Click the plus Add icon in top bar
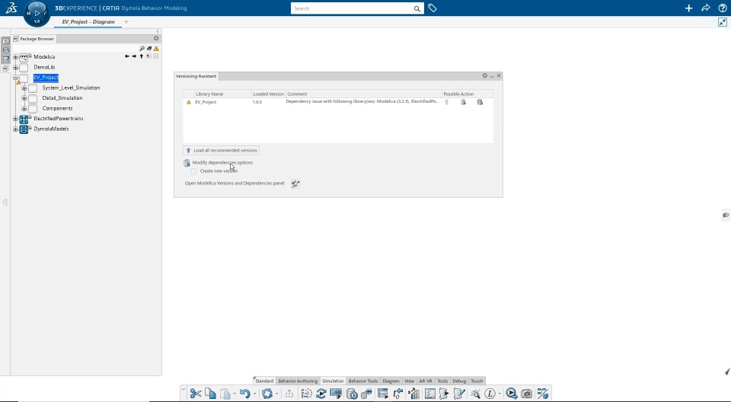The width and height of the screenshot is (731, 402). pyautogui.click(x=688, y=8)
